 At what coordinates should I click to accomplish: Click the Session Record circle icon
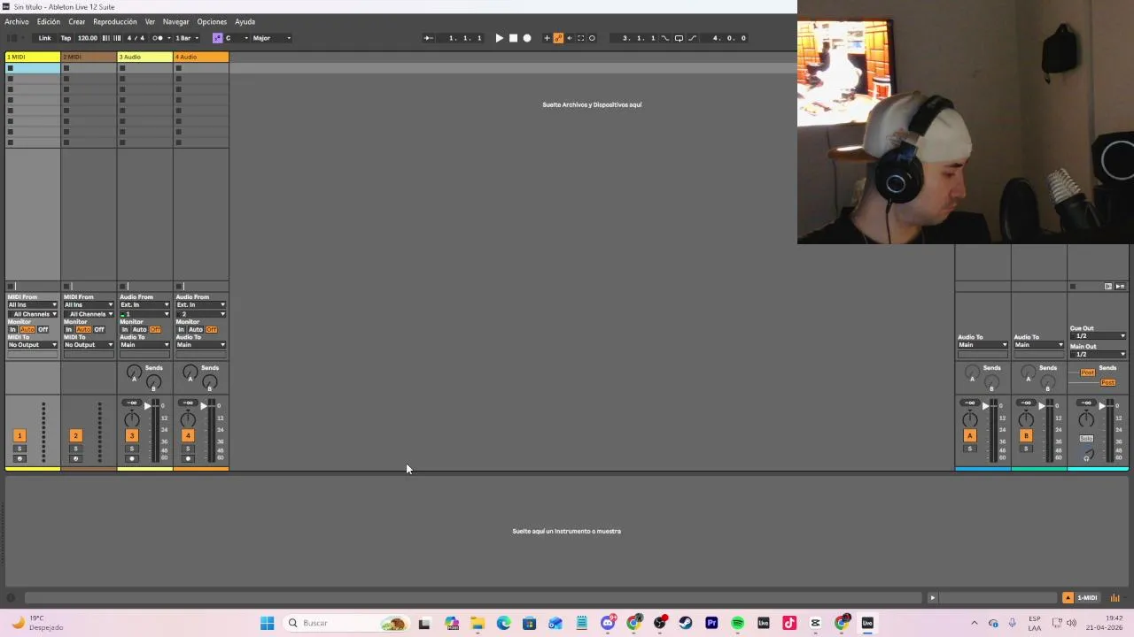pyautogui.click(x=592, y=38)
